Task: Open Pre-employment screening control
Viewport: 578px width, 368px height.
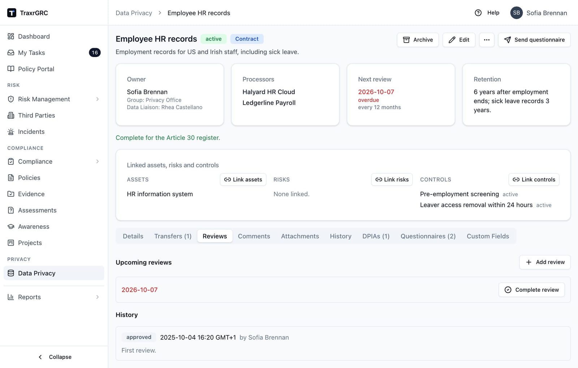Action: click(459, 194)
